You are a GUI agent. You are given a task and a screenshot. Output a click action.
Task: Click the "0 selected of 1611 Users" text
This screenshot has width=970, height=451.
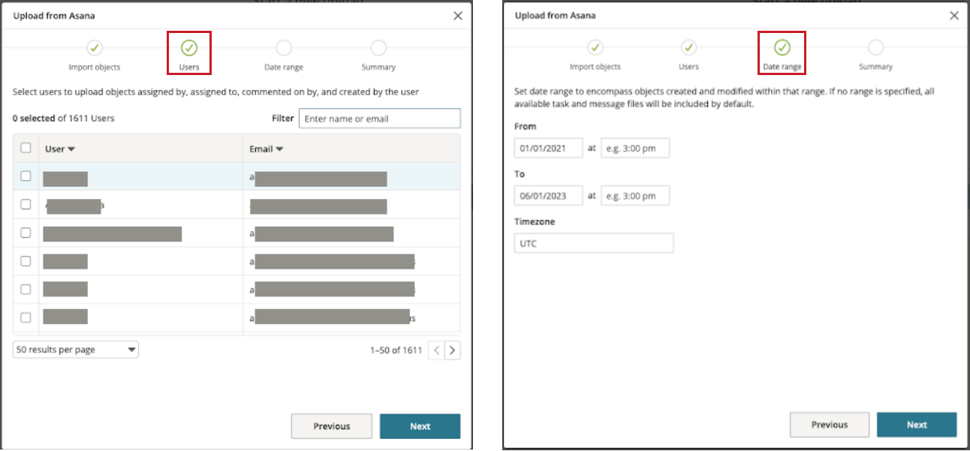[64, 119]
